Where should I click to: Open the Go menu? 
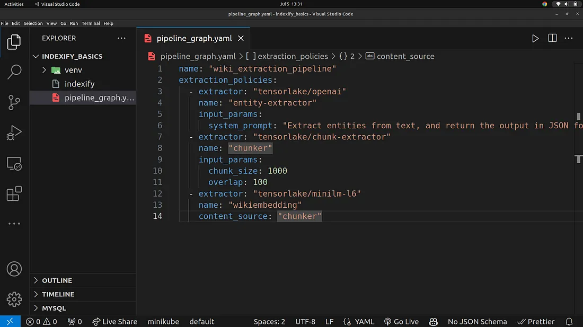tap(63, 23)
